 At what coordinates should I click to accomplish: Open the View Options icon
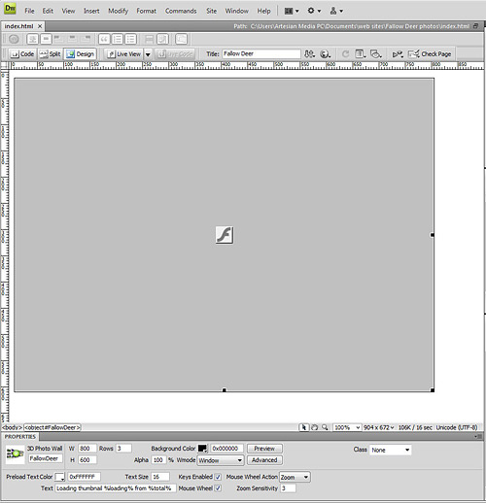click(x=361, y=54)
